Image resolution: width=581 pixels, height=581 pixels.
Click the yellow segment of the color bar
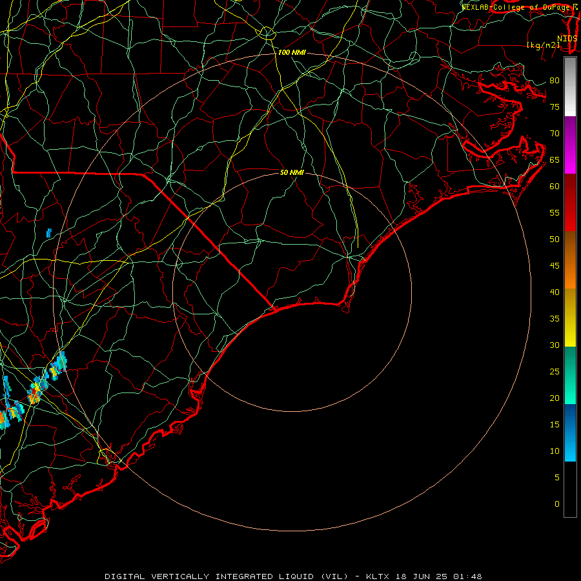[x=570, y=318]
